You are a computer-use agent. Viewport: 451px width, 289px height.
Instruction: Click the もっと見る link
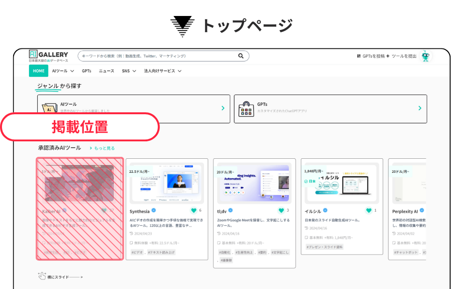[x=102, y=148]
